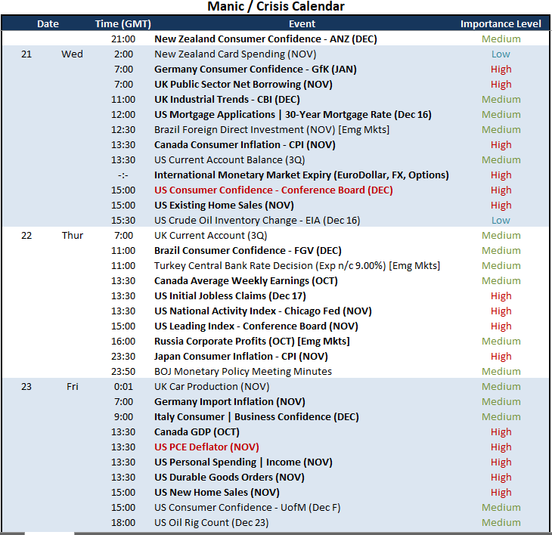Click the Date column header

tap(48, 24)
